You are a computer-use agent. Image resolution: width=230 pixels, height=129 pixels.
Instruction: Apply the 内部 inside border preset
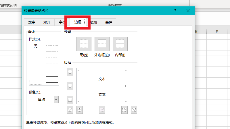pos(120,44)
